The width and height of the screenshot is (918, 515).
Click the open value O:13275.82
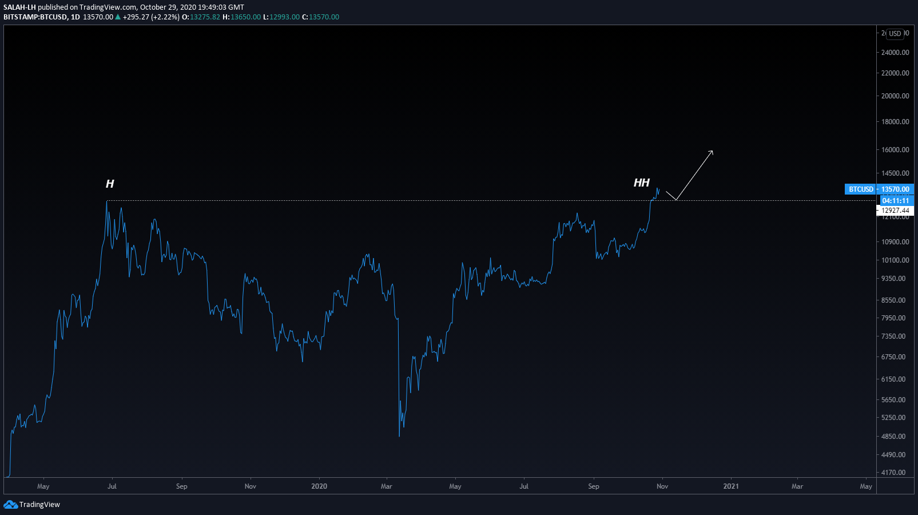click(x=201, y=17)
